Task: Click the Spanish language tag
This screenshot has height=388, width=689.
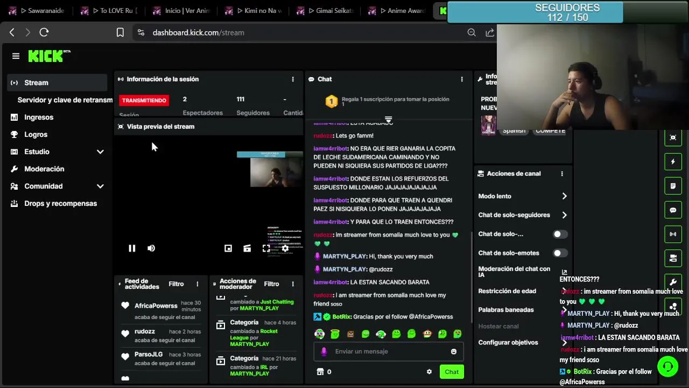Action: click(514, 130)
